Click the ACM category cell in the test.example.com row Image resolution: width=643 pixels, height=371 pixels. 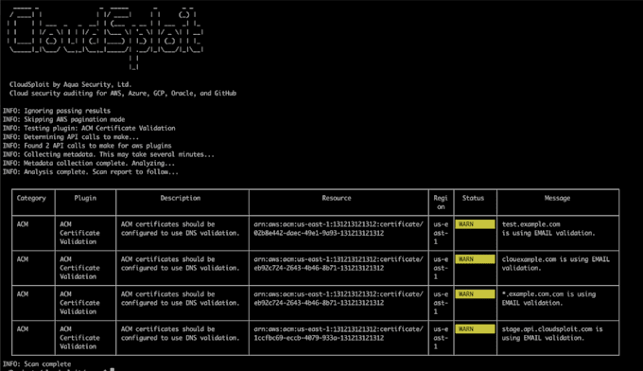point(23,224)
